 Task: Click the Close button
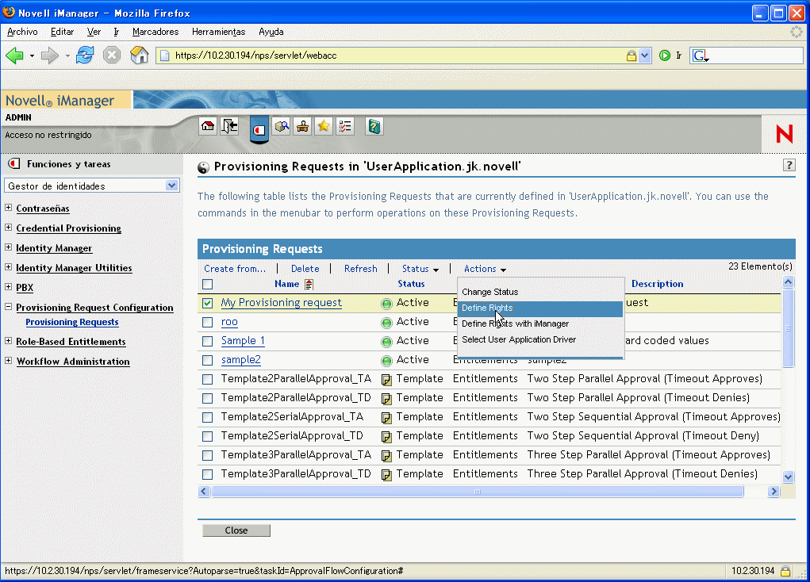pyautogui.click(x=236, y=530)
